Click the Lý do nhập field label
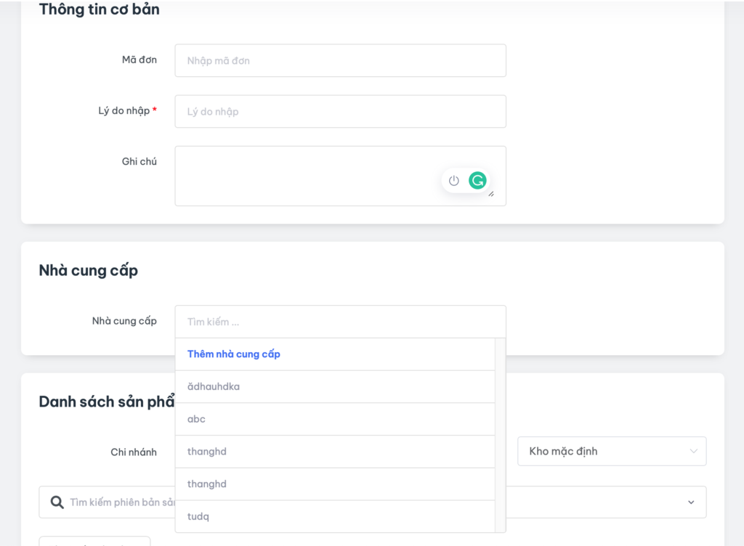This screenshot has height=546, width=744. pos(124,111)
